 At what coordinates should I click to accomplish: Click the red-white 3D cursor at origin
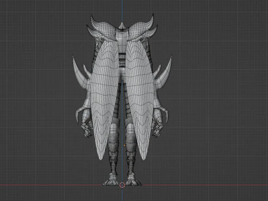point(122,185)
